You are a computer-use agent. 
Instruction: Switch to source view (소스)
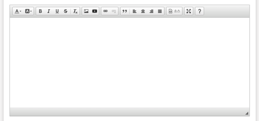pos(174,11)
